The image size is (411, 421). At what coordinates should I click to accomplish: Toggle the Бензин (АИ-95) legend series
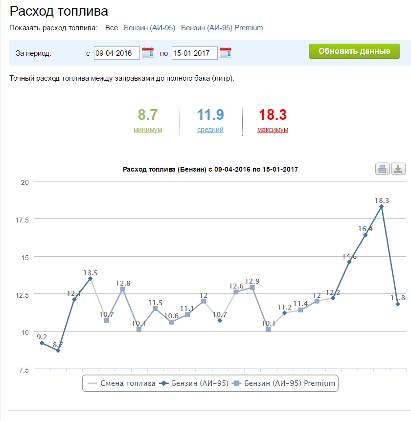[x=194, y=383]
